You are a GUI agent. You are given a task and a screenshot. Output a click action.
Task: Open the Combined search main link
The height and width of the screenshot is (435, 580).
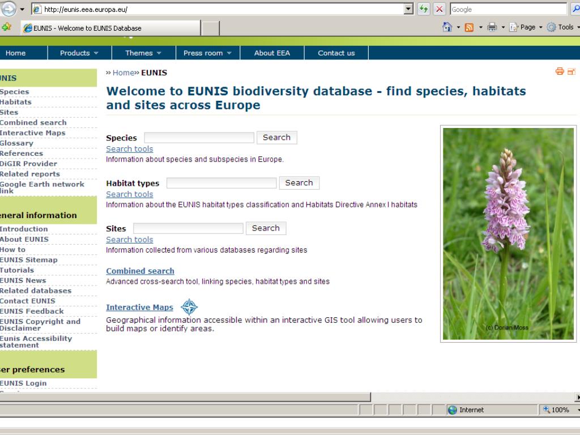(140, 271)
